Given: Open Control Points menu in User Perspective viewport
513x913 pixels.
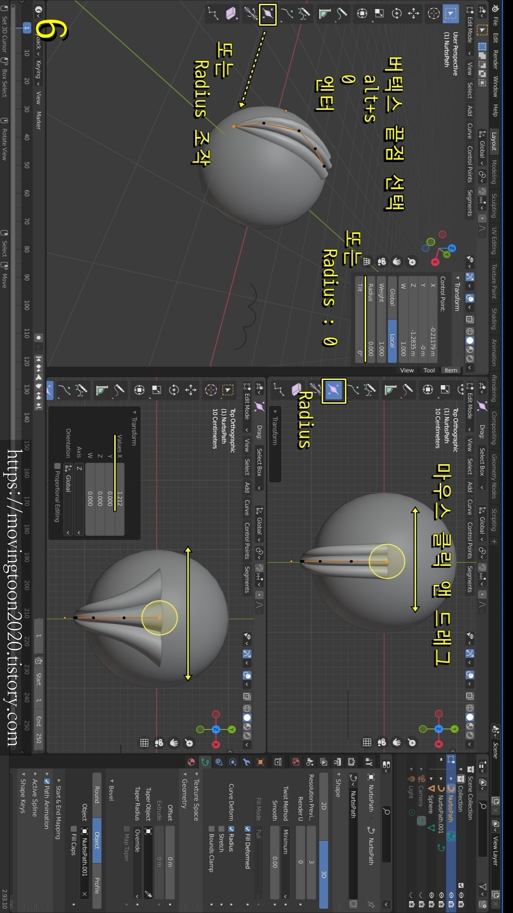Looking at the screenshot, I should [469, 165].
